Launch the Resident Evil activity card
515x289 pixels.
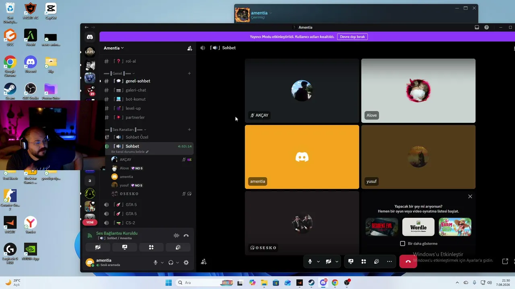(x=382, y=227)
